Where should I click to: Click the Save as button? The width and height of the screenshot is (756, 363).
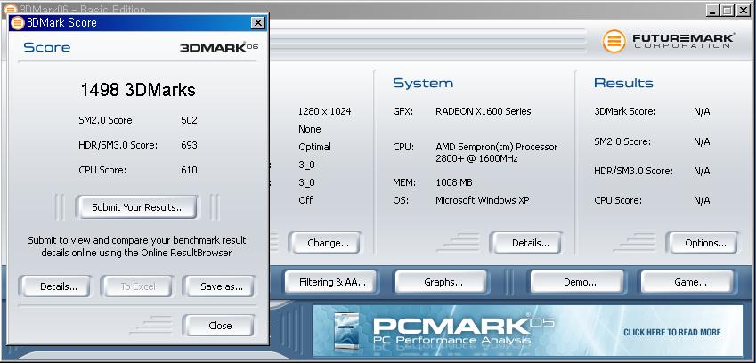[x=222, y=286]
